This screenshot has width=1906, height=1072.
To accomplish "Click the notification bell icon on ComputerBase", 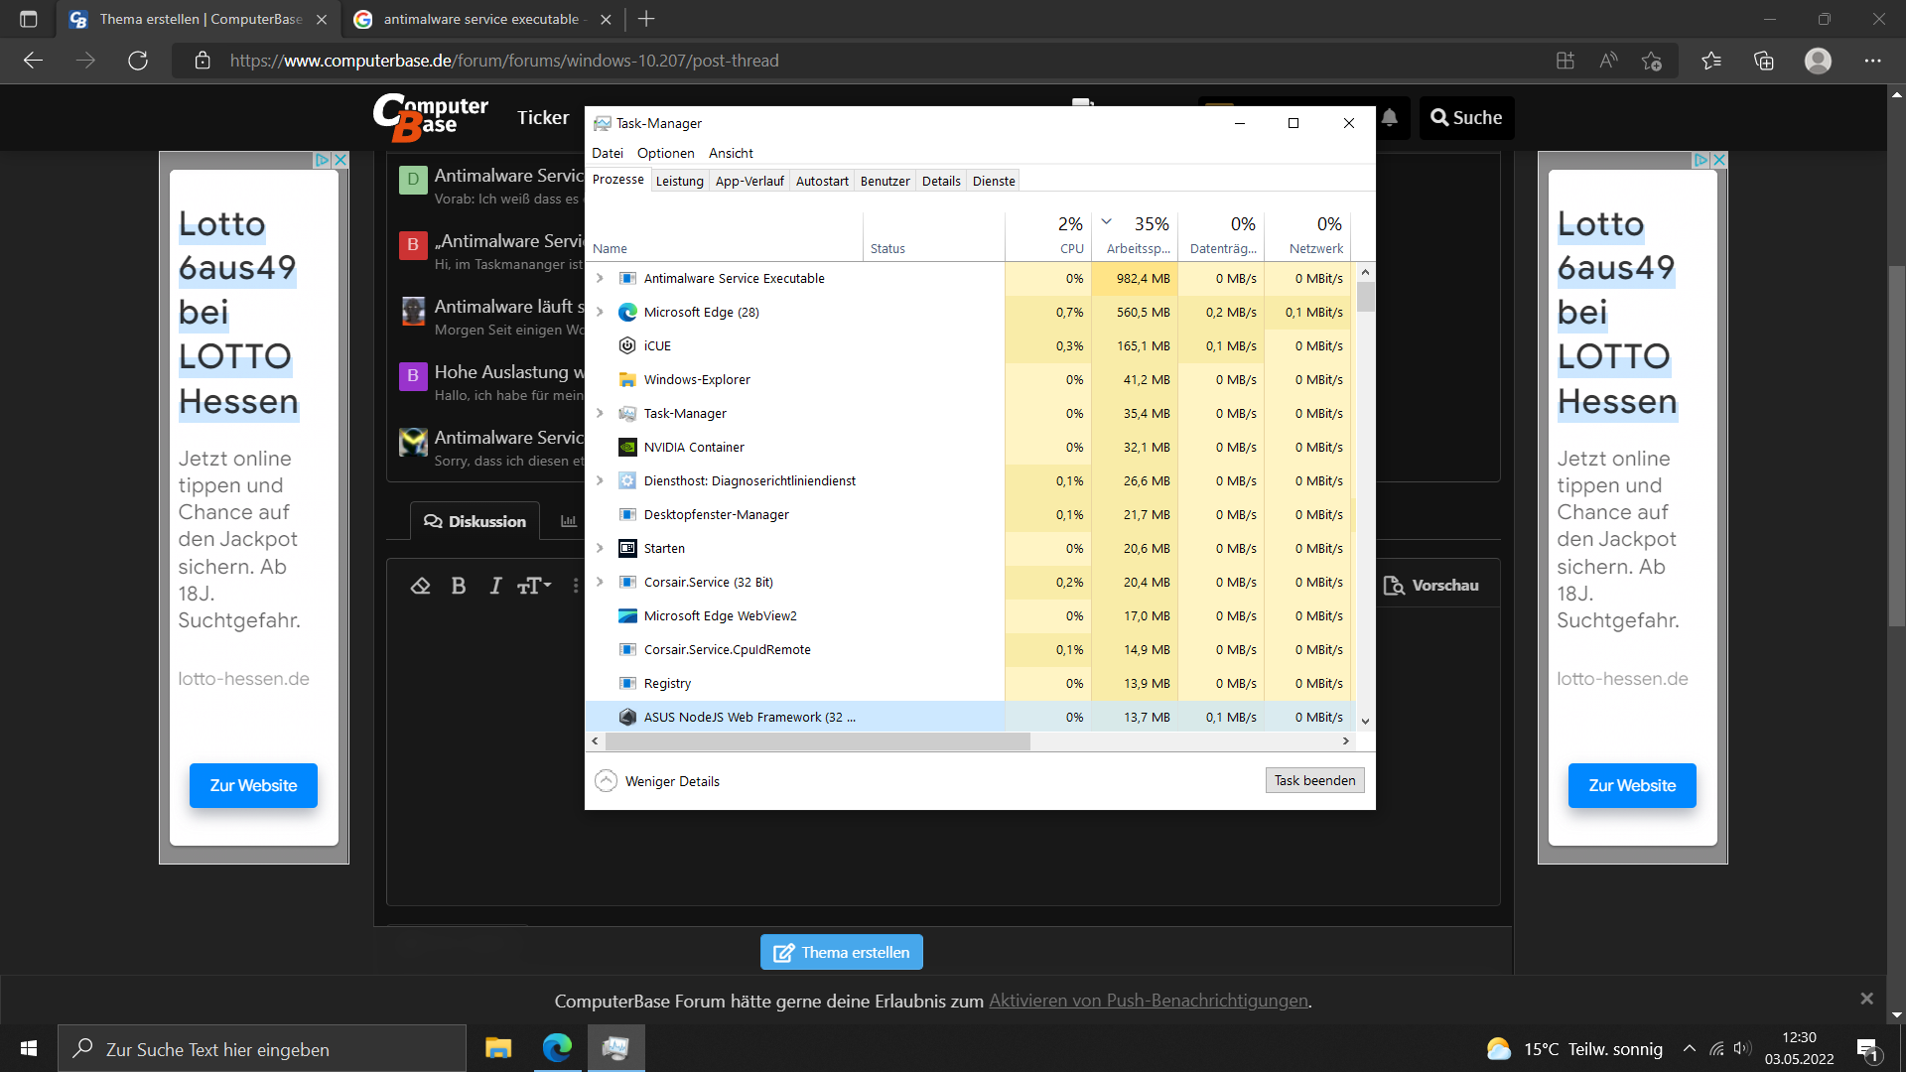I will [x=1390, y=118].
